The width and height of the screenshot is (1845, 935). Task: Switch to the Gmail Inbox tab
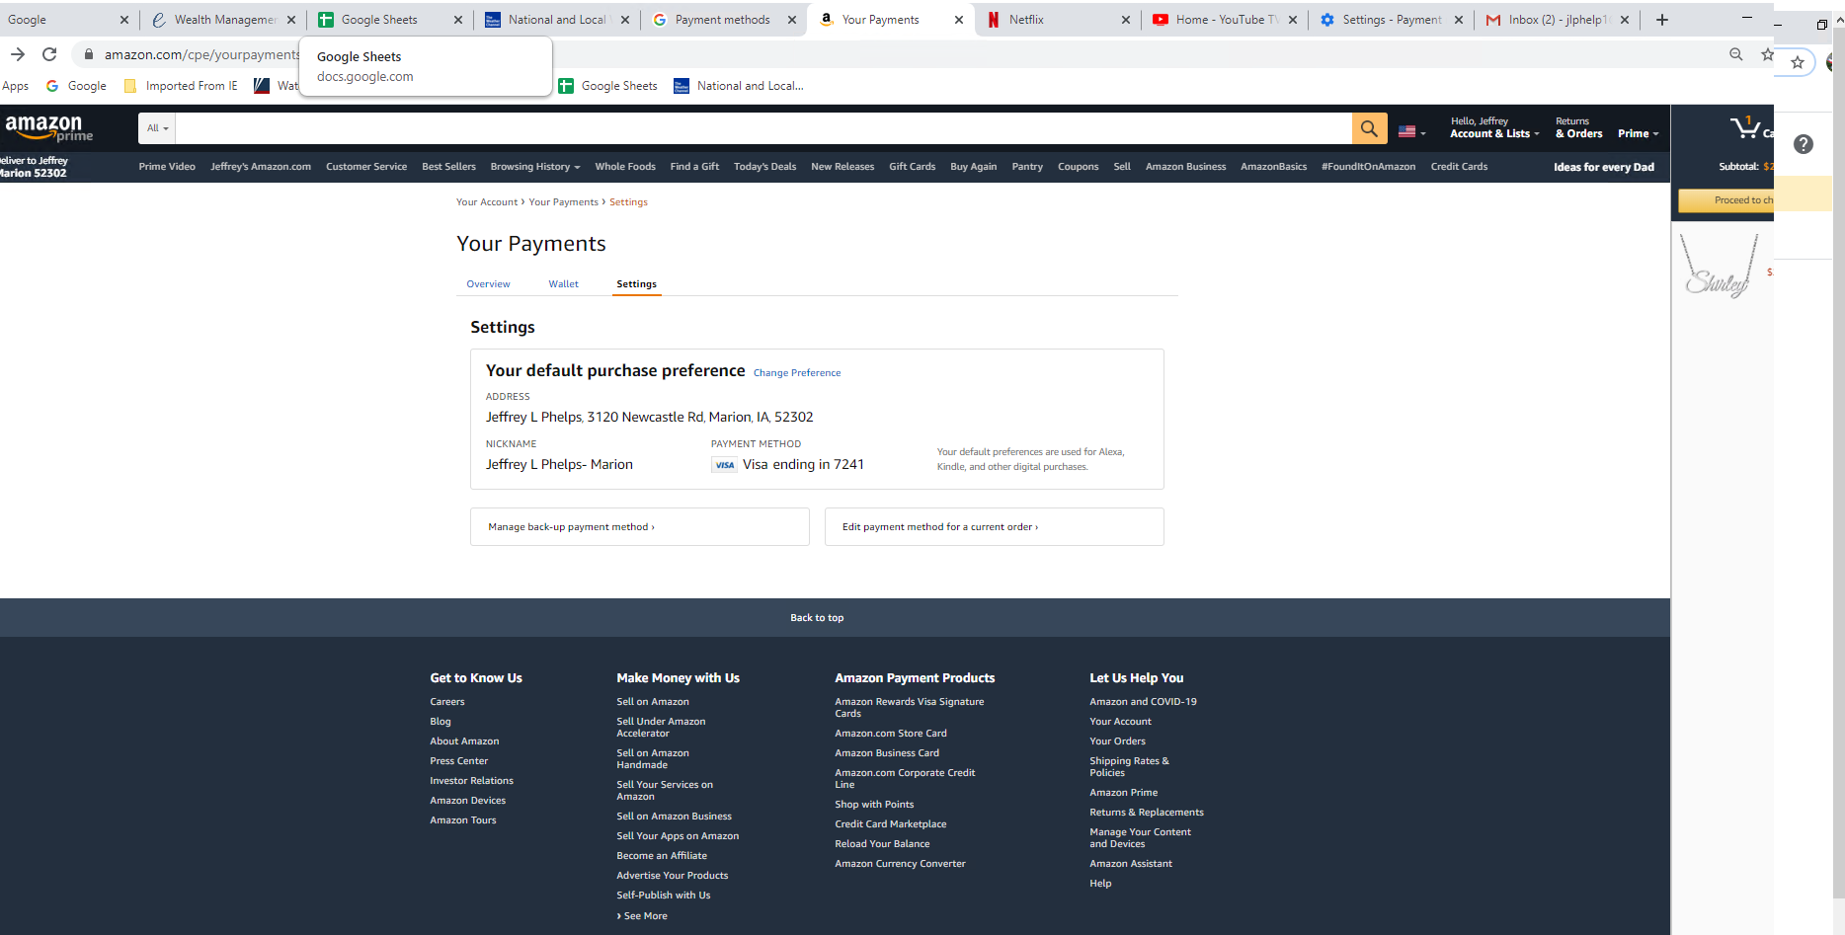coord(1558,20)
